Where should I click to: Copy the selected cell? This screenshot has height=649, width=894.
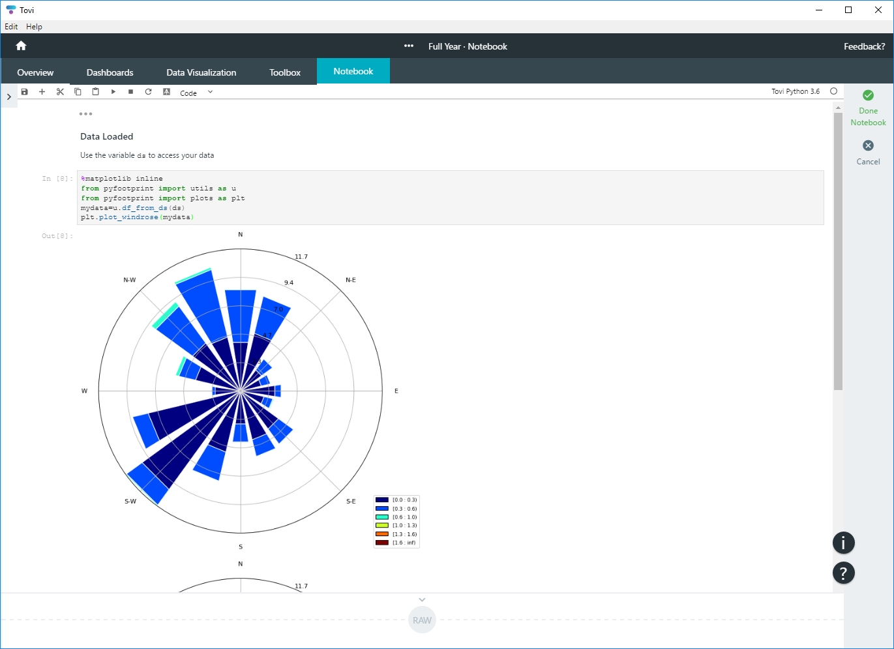[x=78, y=92]
